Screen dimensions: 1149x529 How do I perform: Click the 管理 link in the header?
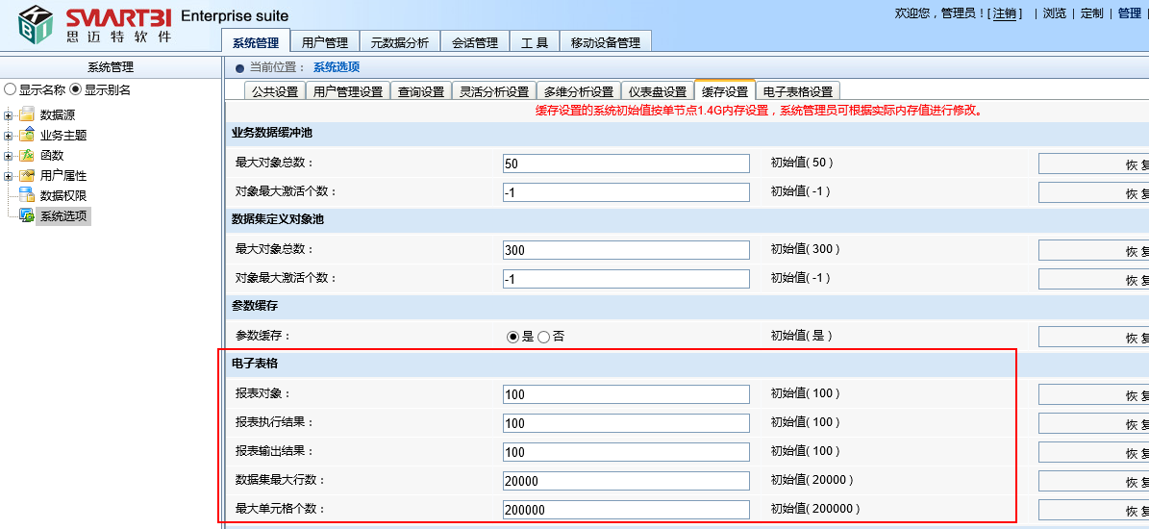tap(1129, 13)
